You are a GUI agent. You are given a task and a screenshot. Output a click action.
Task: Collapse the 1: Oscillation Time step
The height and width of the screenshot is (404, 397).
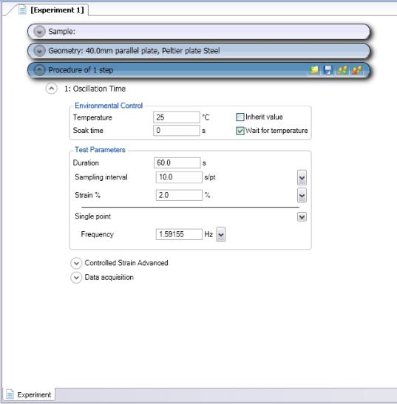click(x=51, y=89)
